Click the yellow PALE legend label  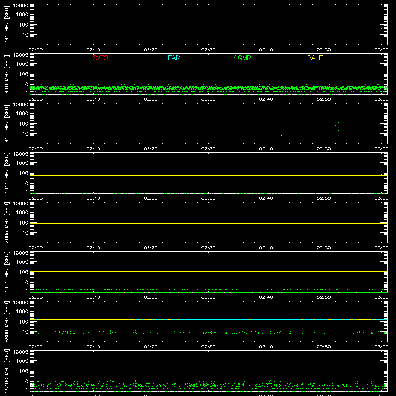point(315,58)
